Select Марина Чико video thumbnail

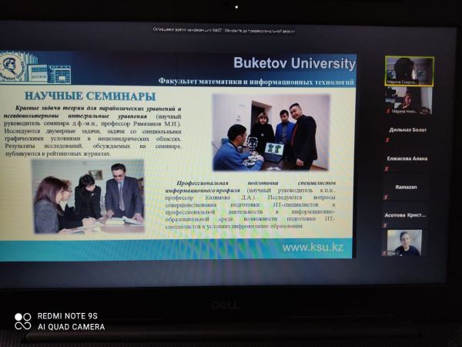tap(409, 99)
